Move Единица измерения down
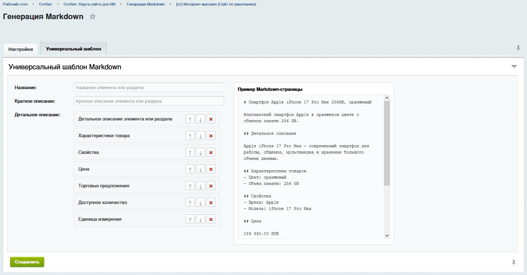Image resolution: width=527 pixels, height=275 pixels. tap(200, 219)
